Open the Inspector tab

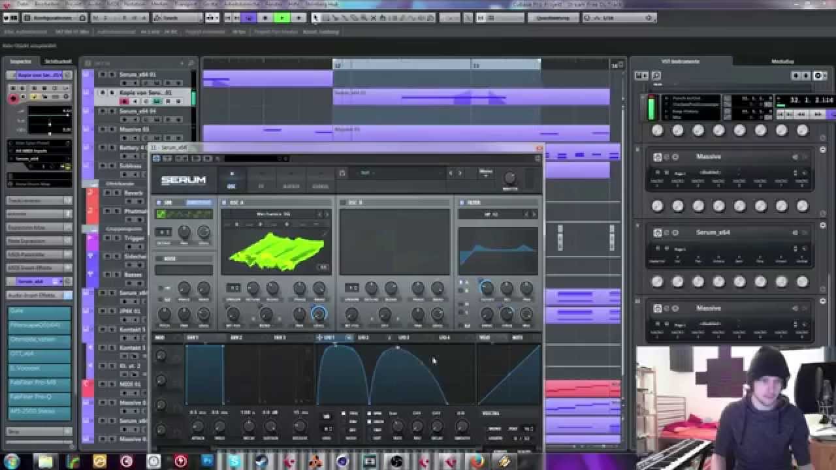20,61
